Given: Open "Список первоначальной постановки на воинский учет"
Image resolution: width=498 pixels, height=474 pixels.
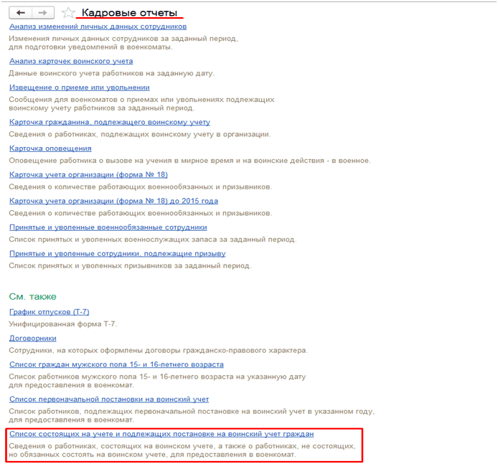Looking at the screenshot, I should 109,399.
